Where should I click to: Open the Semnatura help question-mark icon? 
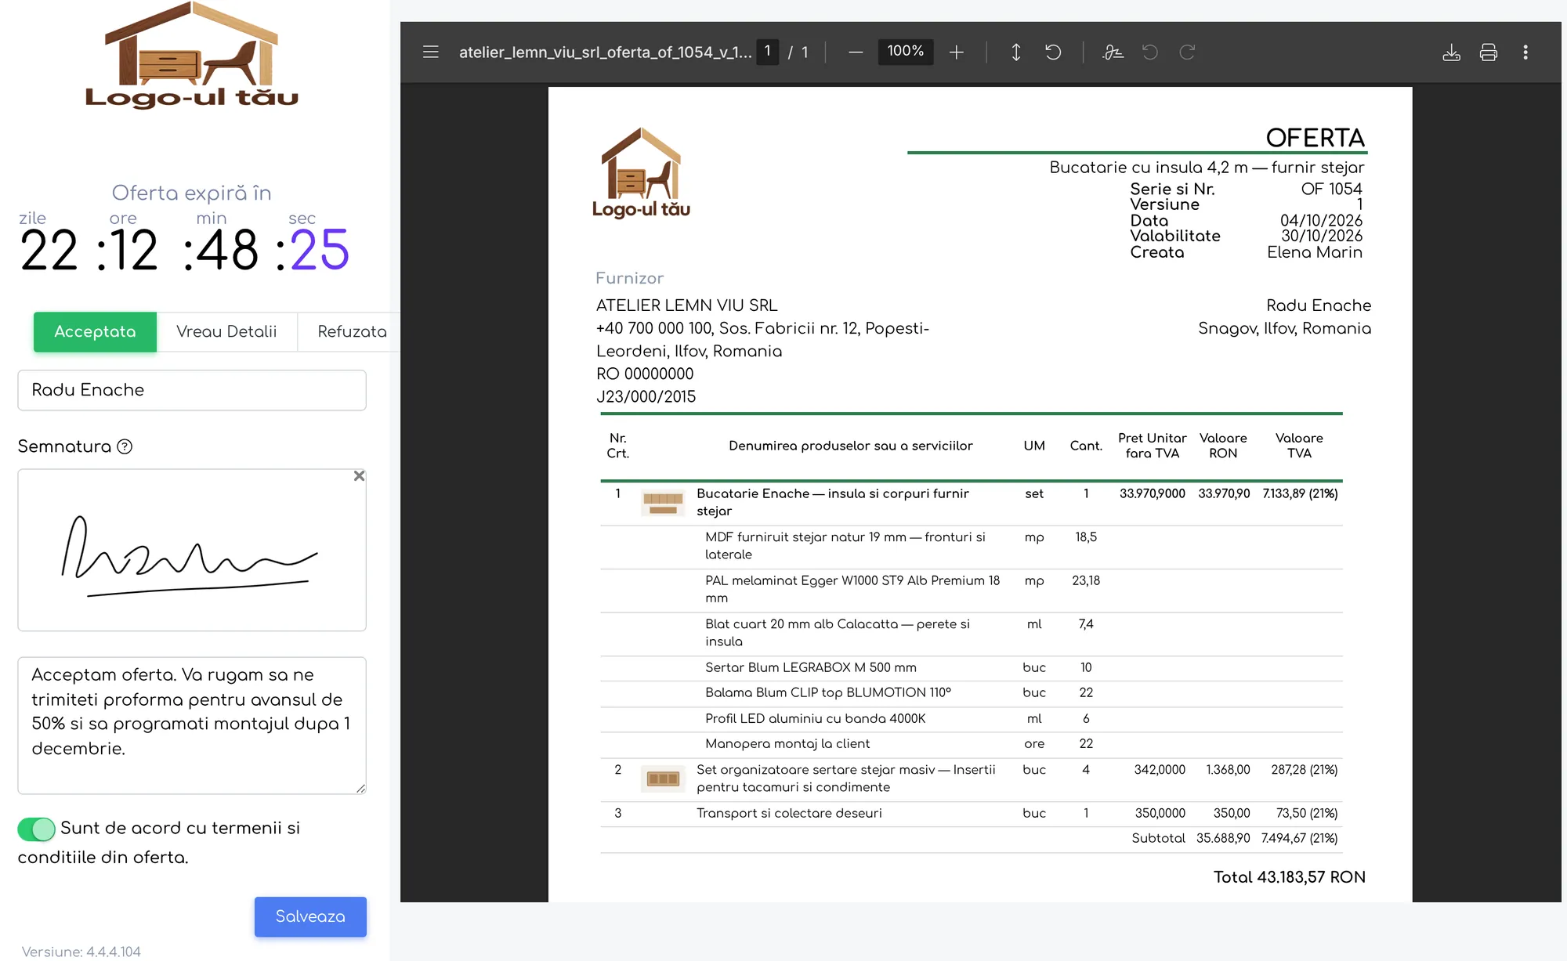coord(125,446)
